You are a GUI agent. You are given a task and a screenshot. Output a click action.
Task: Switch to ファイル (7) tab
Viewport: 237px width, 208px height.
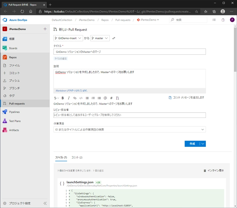tap(61, 157)
